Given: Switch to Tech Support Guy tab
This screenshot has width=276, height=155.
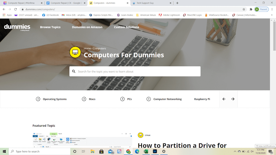Looking at the screenshot, I should [152, 3].
